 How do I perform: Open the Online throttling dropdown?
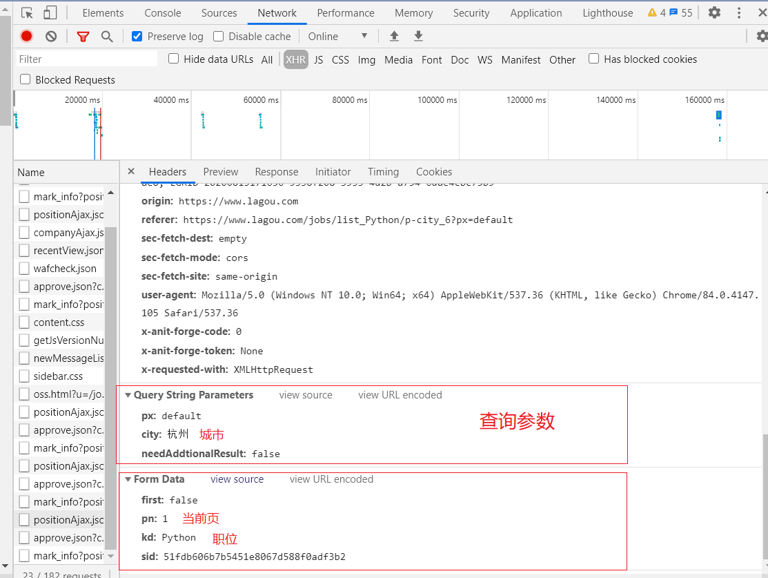point(337,37)
